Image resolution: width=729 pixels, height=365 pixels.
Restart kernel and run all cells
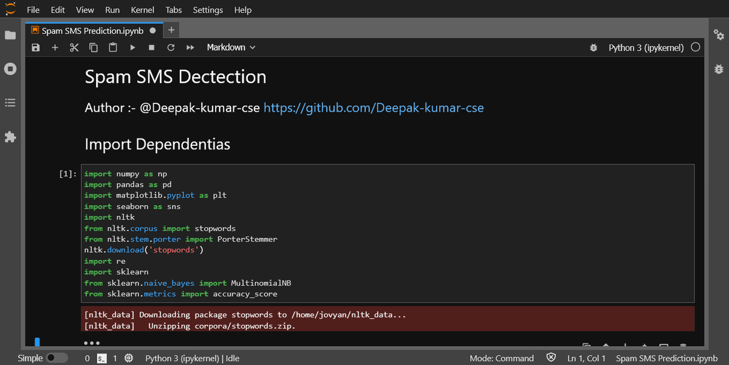point(190,47)
